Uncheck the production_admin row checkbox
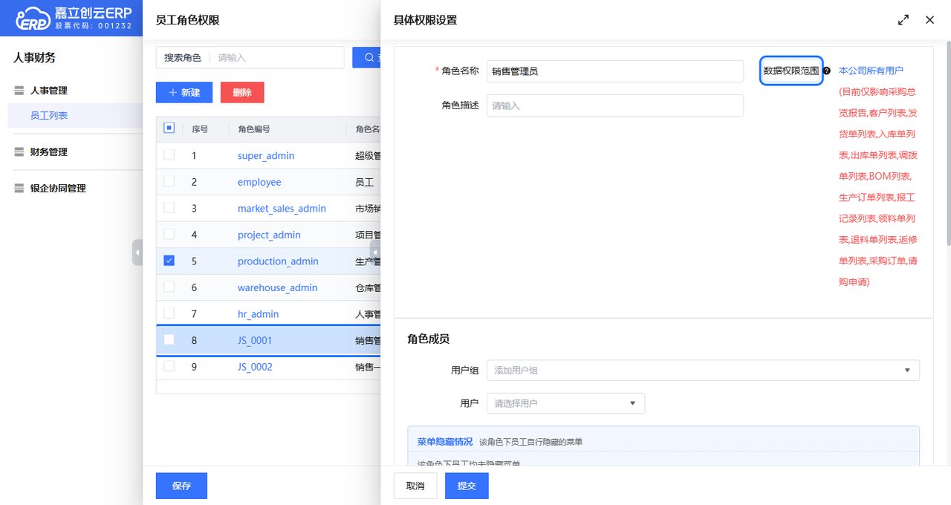Image resolution: width=951 pixels, height=505 pixels. tap(169, 261)
